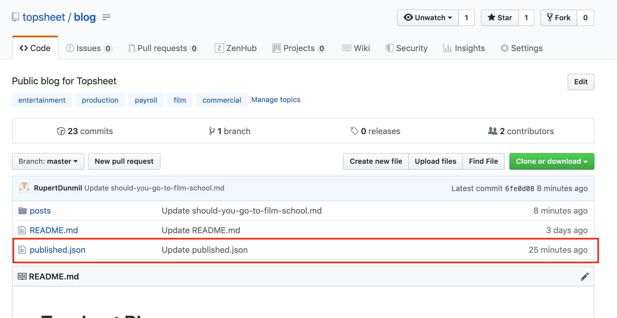Select the commercial topic tag
617x318 pixels.
tap(222, 100)
